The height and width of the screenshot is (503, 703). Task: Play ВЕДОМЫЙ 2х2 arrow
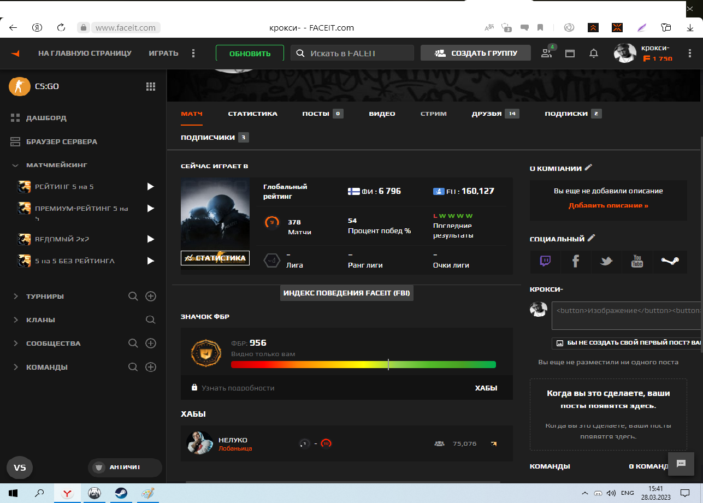pos(151,239)
